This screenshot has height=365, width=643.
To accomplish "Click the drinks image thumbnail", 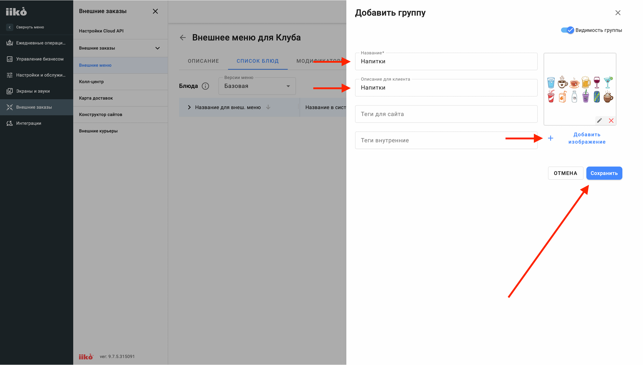I will [580, 89].
